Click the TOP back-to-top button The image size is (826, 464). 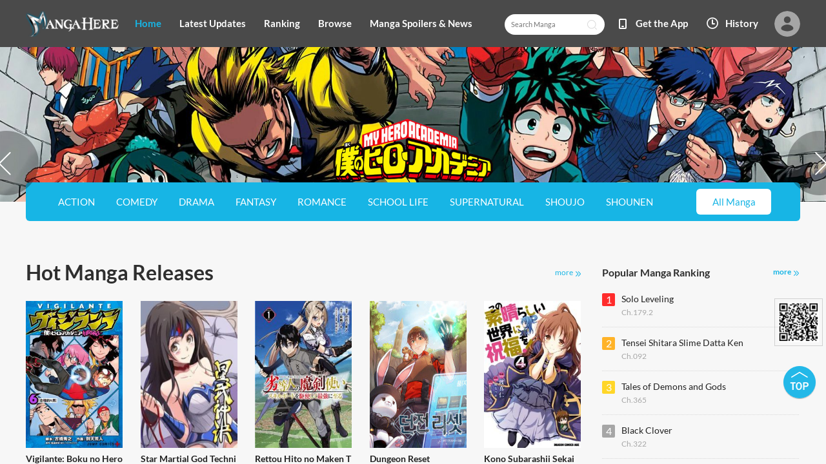800,382
